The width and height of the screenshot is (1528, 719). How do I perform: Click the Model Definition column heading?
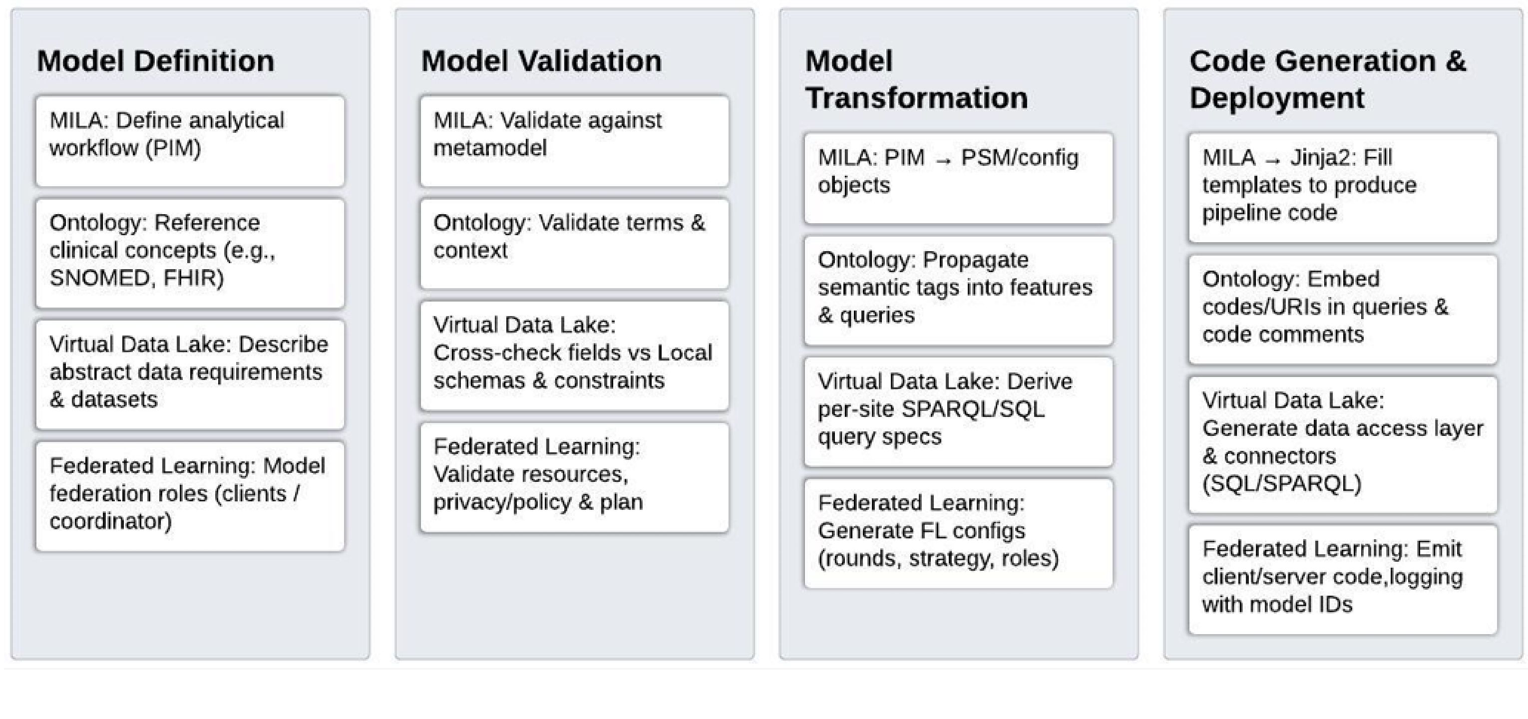155,61
